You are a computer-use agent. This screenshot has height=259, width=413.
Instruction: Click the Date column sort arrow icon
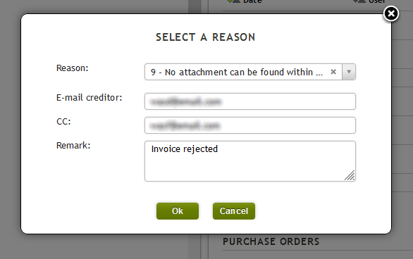(x=234, y=1)
